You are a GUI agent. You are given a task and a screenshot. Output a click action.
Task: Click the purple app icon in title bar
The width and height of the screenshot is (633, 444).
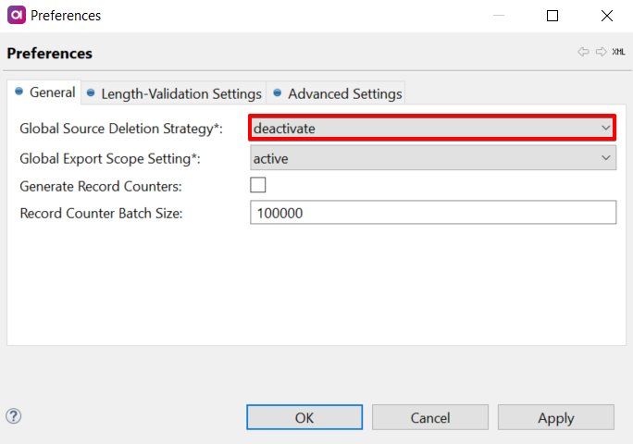(16, 16)
